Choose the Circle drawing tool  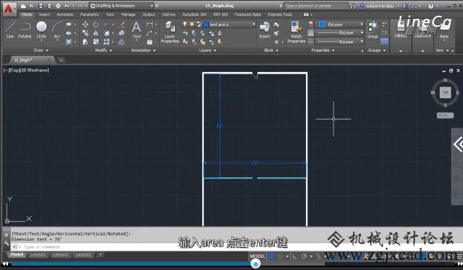pos(41,30)
